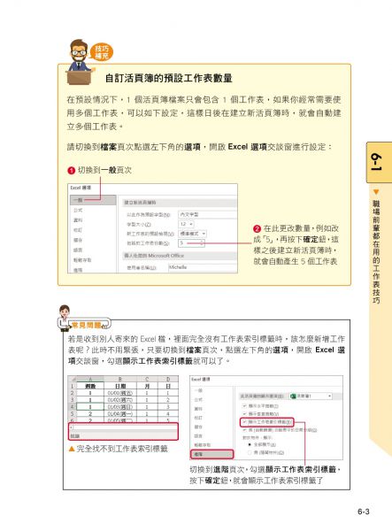Click the user name field containing Michelle
The height and width of the screenshot is (531, 392).
point(203,267)
